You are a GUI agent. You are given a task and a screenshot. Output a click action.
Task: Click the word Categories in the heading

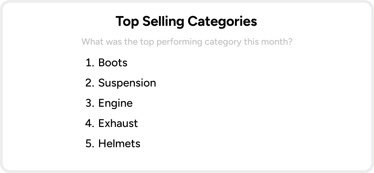tap(222, 21)
